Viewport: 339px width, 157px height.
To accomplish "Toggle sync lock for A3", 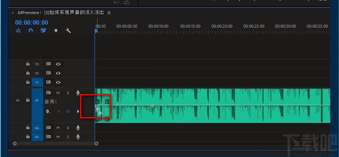I will tap(48, 137).
